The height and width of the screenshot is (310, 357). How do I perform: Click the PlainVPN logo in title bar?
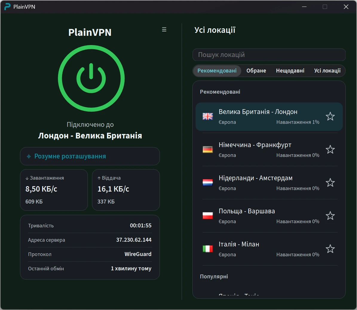7,7
